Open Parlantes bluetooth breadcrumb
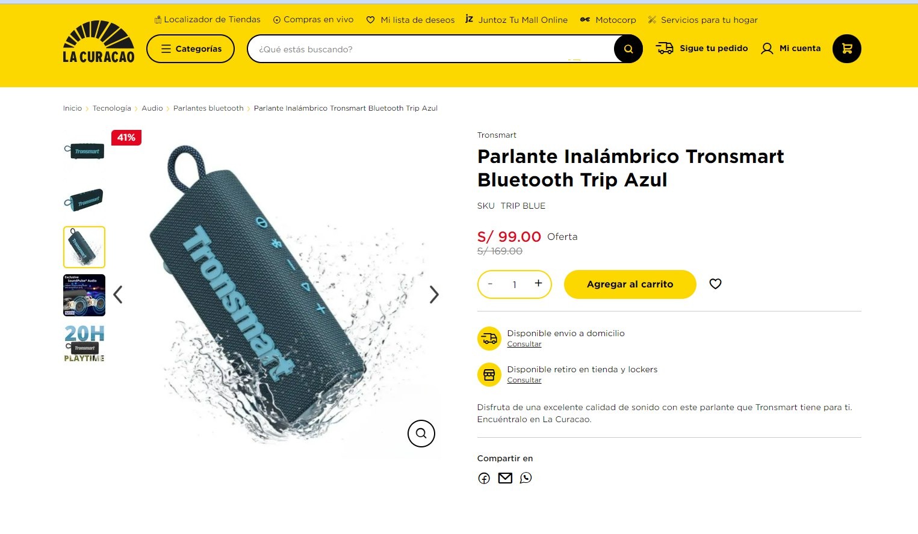Screen dimensions: 918x534 pos(208,108)
